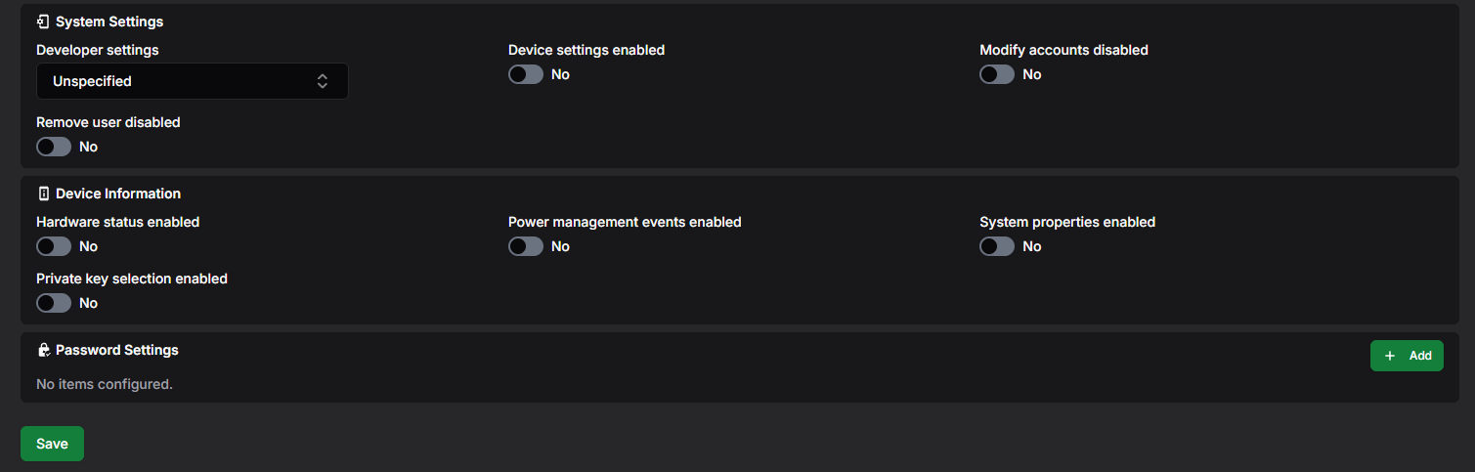Toggle Private key selection enabled
The width and height of the screenshot is (1475, 472).
54,303
